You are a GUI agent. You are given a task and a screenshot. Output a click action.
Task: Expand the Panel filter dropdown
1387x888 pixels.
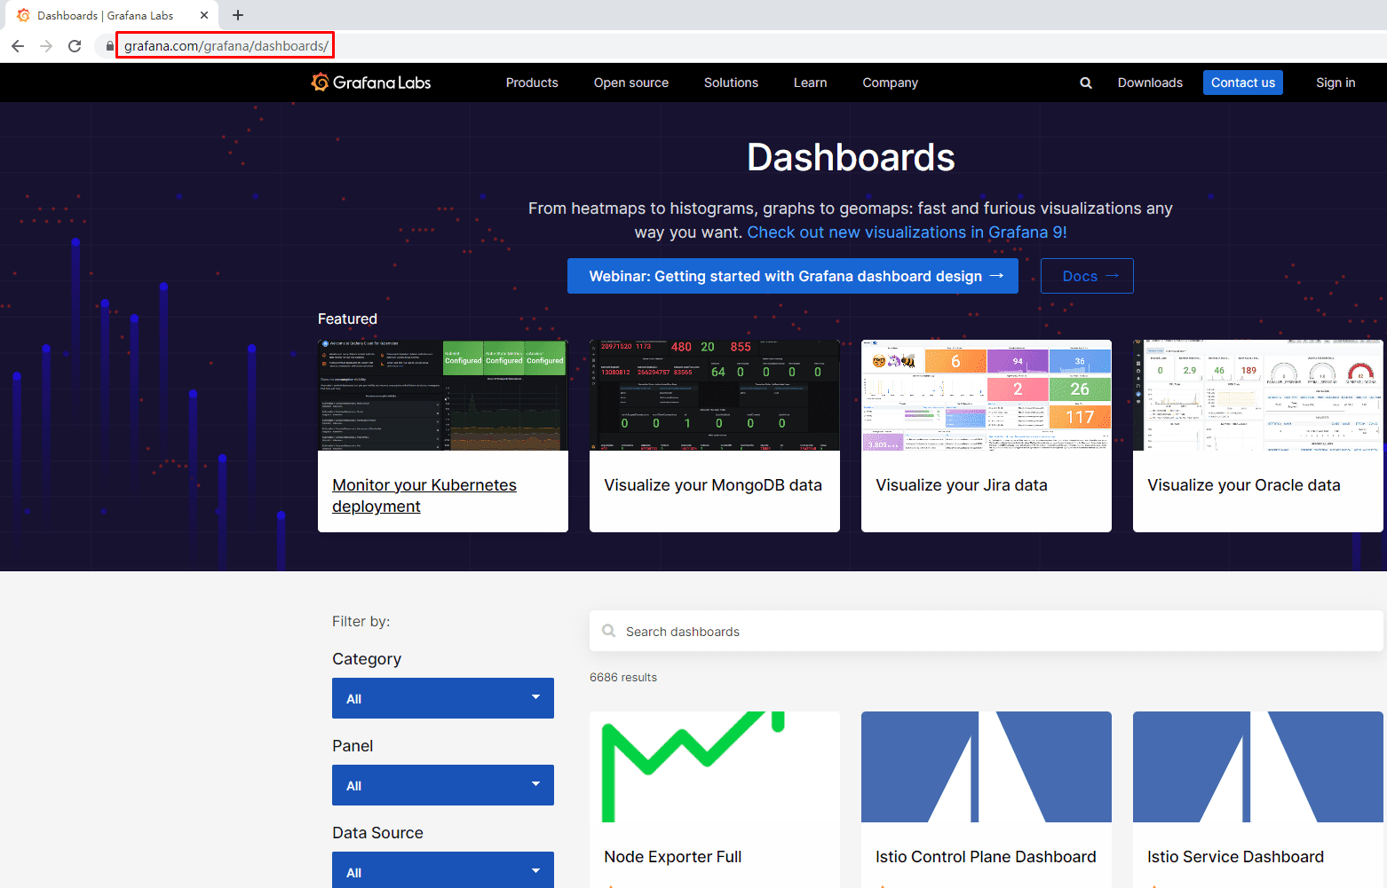point(443,785)
